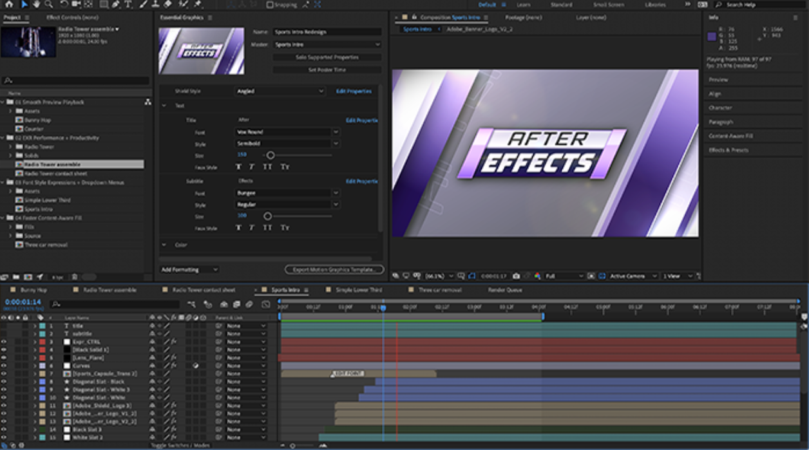809x450 pixels.
Task: Select the Rectangle shape tool
Action: pyautogui.click(x=104, y=5)
